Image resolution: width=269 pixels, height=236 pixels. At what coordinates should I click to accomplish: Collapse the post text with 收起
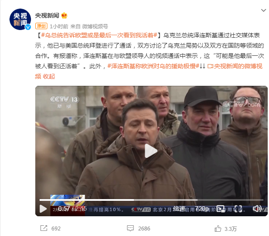(x=49, y=76)
